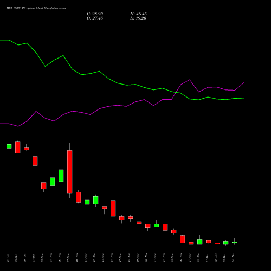
Task: Click the red candle on 10 Nov
Action: (x=79, y=197)
